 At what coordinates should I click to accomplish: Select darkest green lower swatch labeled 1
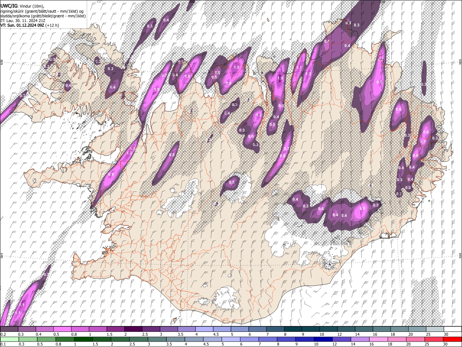pyautogui.click(x=83, y=339)
